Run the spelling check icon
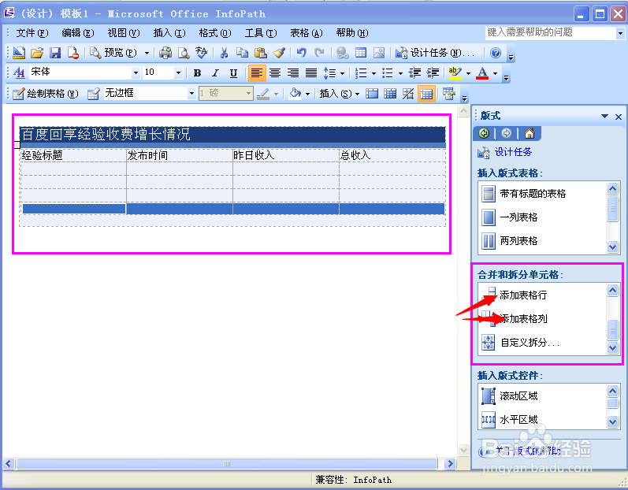 pos(201,53)
